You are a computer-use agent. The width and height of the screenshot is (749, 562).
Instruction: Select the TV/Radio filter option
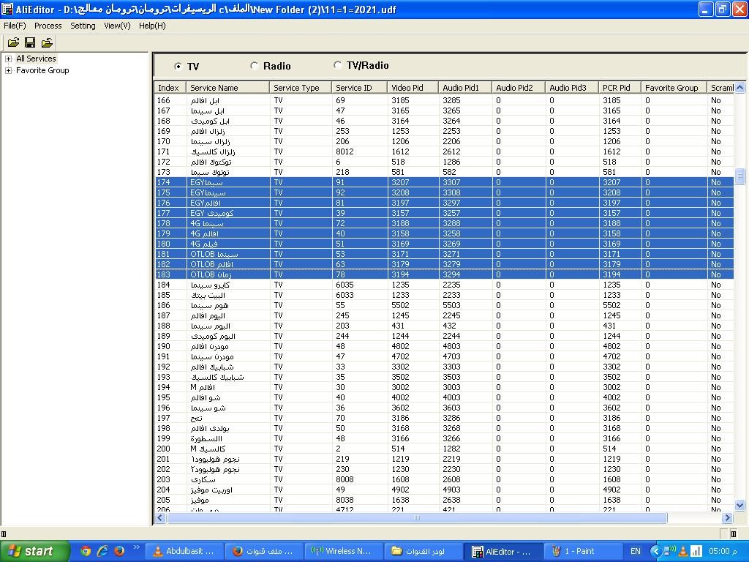pyautogui.click(x=338, y=65)
